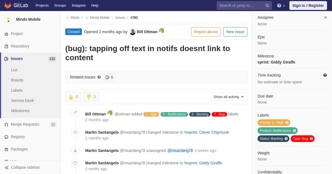Viewport: 332px width, 174px height.
Task: Click the Registry icon in sidebar
Action: coord(6,137)
